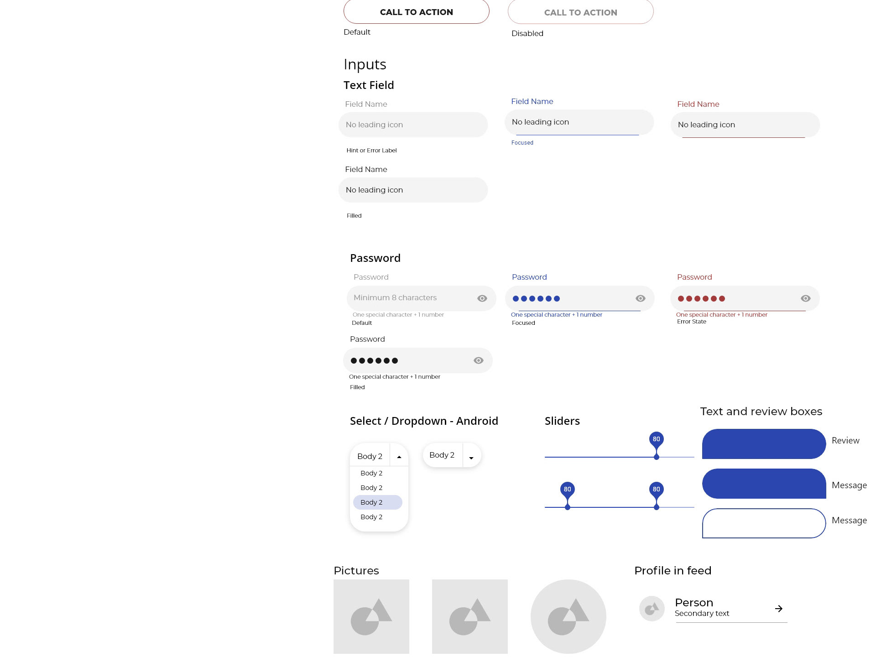This screenshot has width=876, height=657.
Task: Click the first square picture placeholder
Action: coord(371,617)
